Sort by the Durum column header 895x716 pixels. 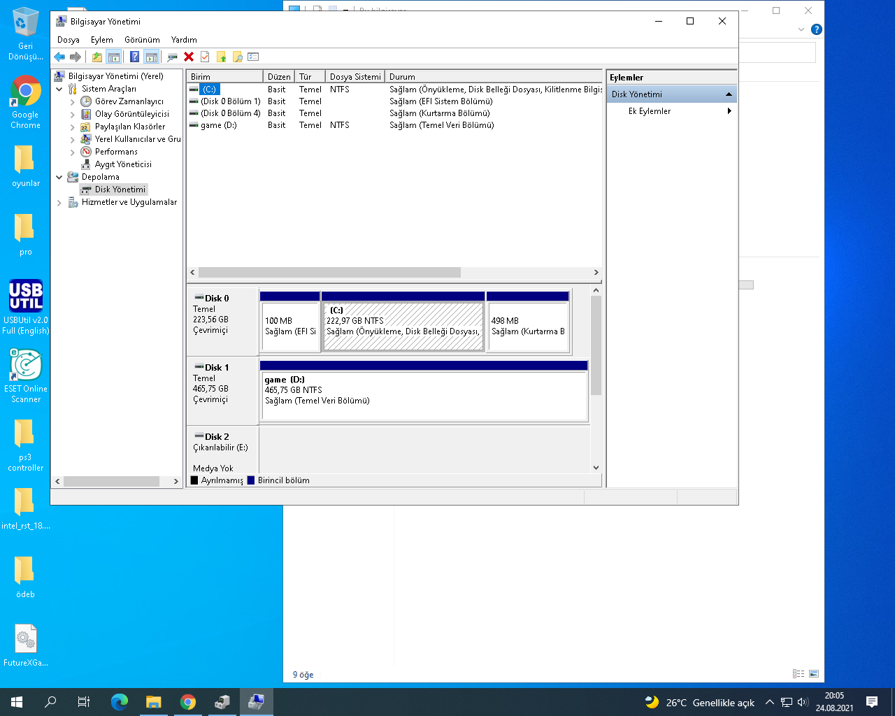point(494,76)
